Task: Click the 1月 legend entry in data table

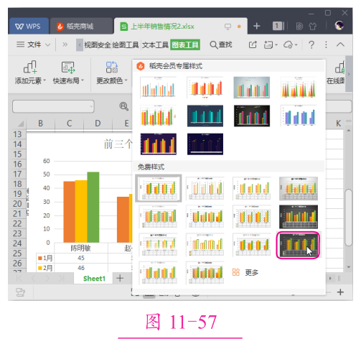Action: (x=45, y=258)
